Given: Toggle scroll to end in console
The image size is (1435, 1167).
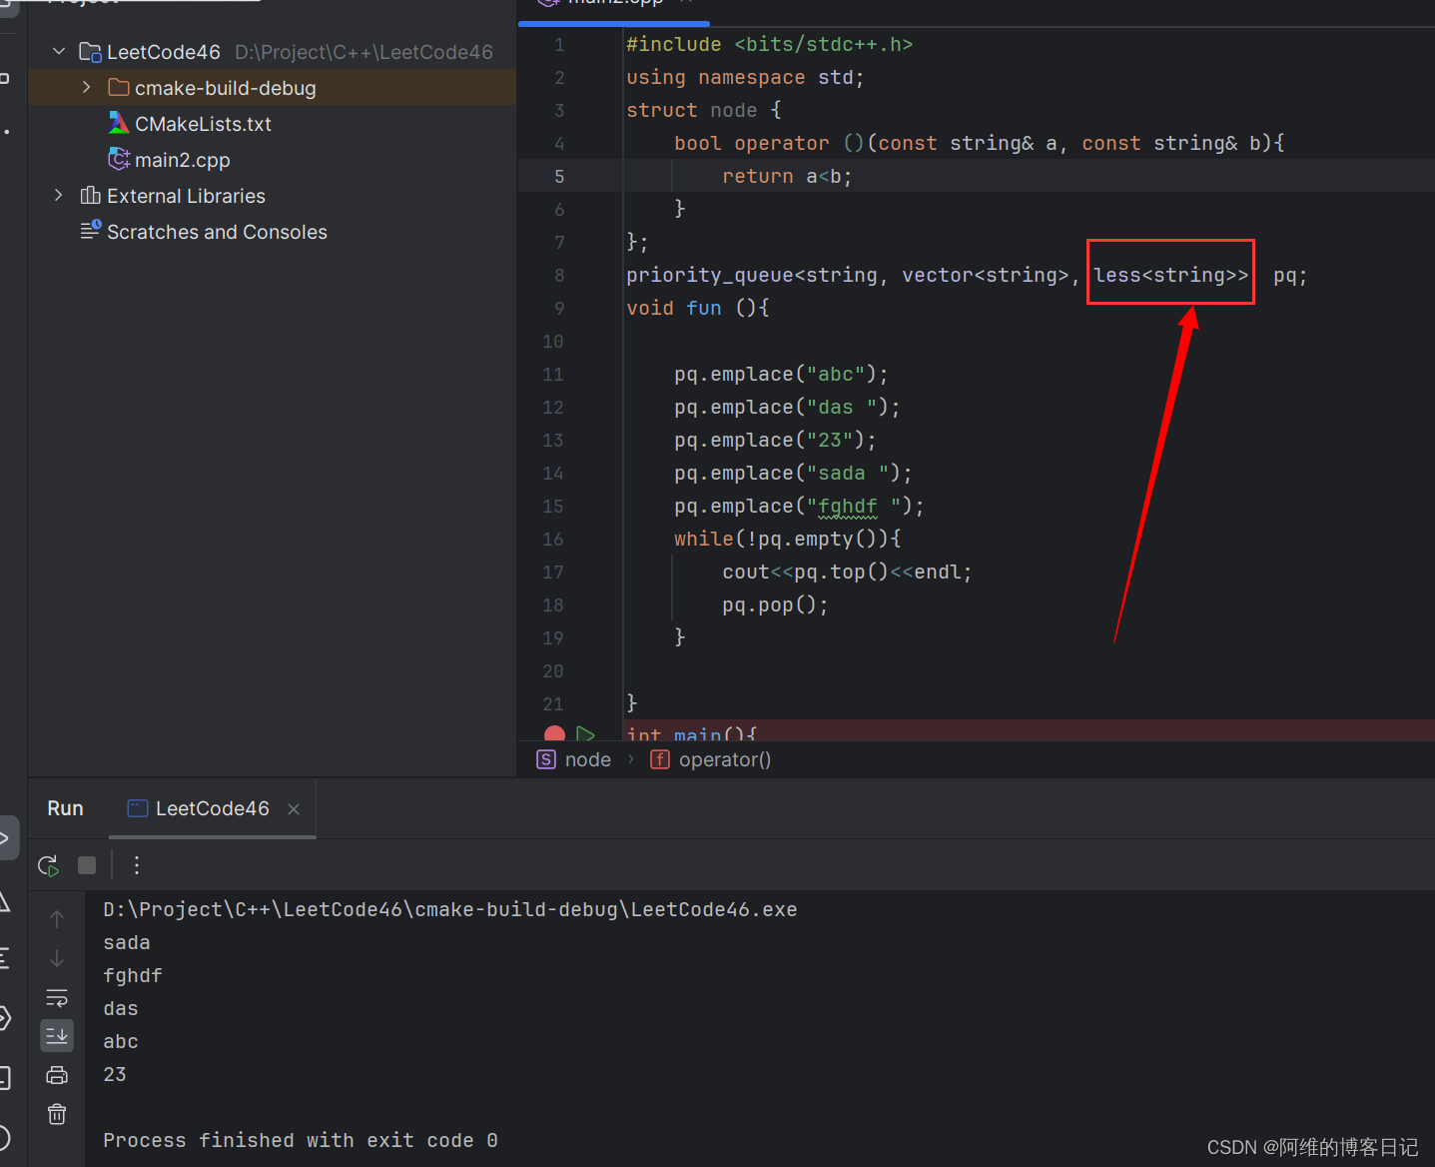Looking at the screenshot, I should 57,1036.
